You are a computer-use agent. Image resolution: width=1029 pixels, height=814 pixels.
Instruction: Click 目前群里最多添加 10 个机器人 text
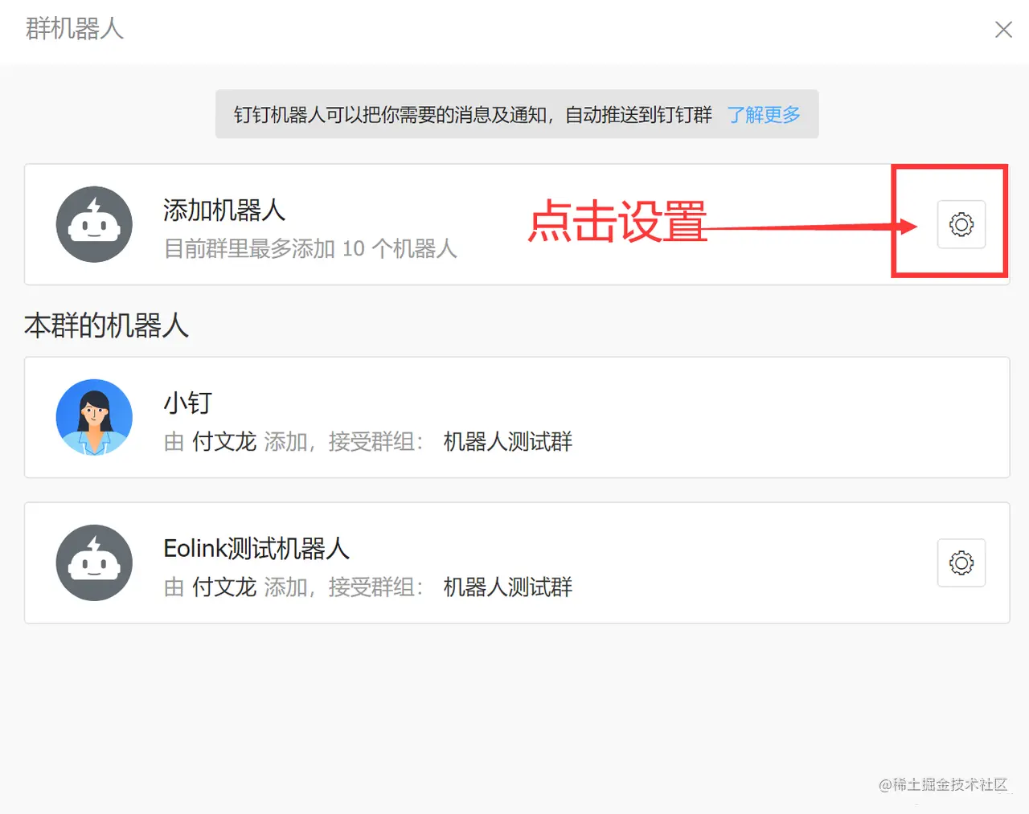click(x=310, y=248)
